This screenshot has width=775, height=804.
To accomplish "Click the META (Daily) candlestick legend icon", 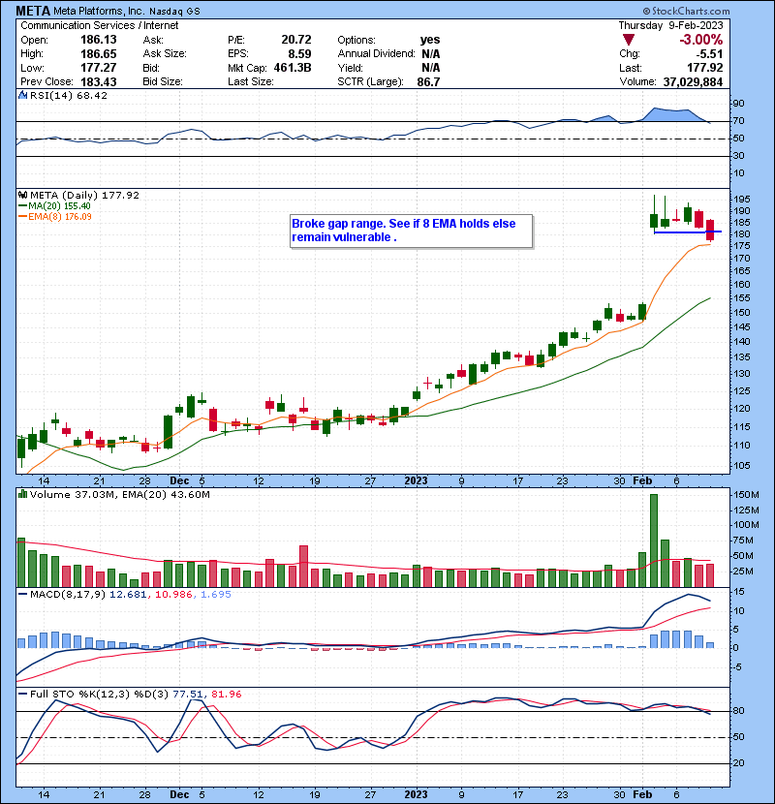I will (22, 195).
